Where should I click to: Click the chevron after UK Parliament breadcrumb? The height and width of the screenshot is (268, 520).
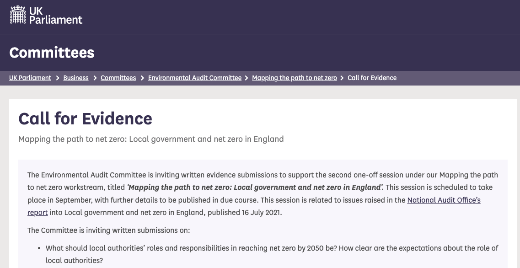pos(58,78)
